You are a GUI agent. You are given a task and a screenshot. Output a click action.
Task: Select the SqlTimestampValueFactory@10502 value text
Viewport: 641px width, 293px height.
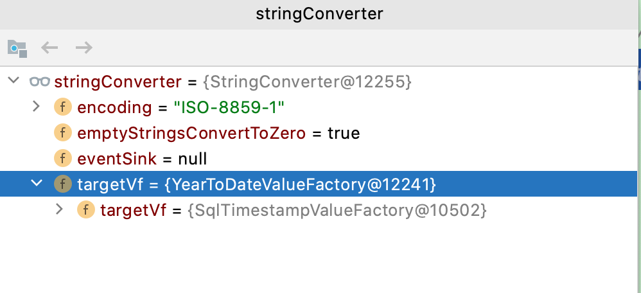click(x=337, y=210)
